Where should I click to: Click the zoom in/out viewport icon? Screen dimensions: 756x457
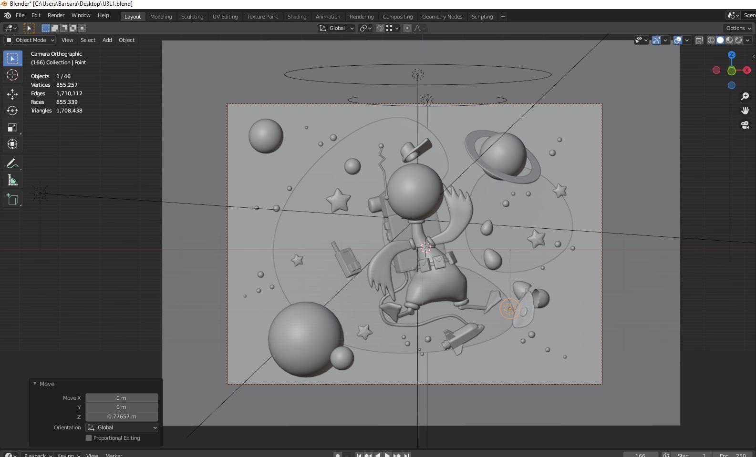(745, 97)
